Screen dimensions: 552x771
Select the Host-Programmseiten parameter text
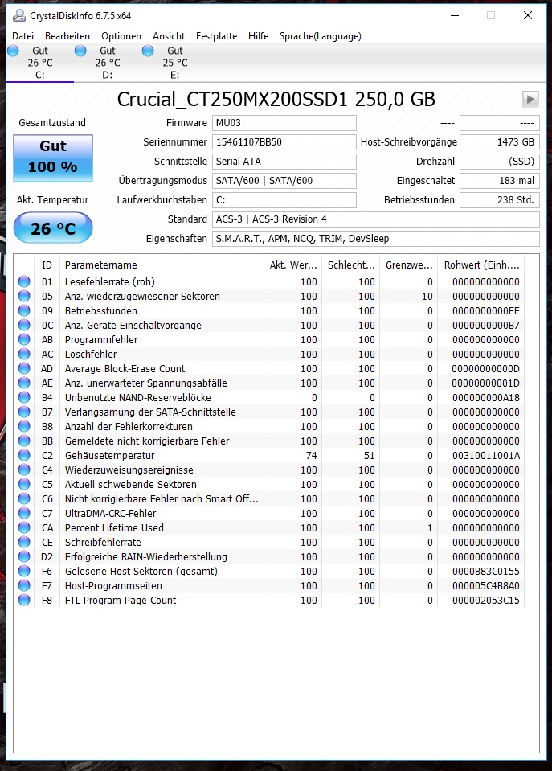click(113, 585)
